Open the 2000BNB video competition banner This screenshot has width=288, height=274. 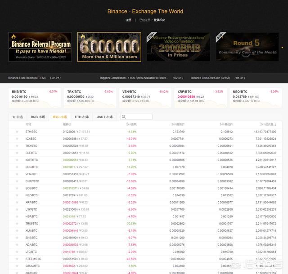click(x=178, y=47)
